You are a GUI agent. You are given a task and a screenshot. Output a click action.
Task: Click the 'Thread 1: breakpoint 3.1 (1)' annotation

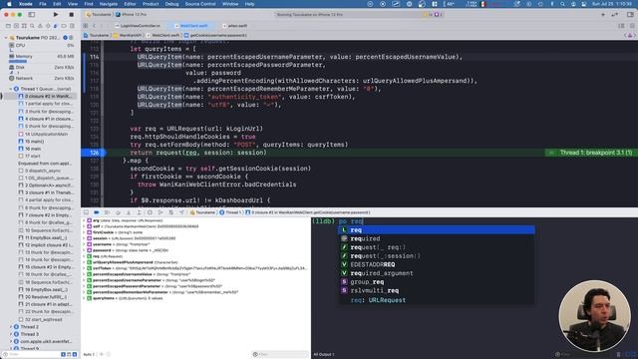[596, 153]
